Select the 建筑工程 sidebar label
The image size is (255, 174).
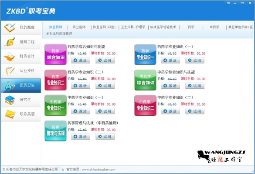[27, 42]
